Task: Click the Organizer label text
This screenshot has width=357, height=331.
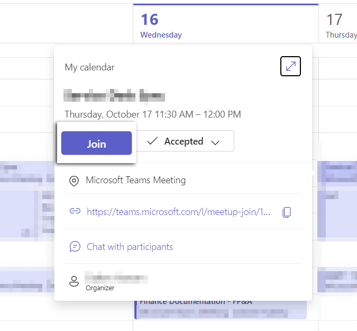Action: pos(100,288)
